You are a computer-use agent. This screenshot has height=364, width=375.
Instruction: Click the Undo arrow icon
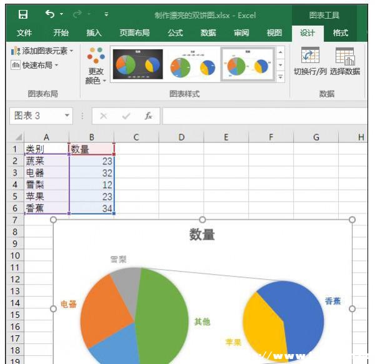pos(50,14)
